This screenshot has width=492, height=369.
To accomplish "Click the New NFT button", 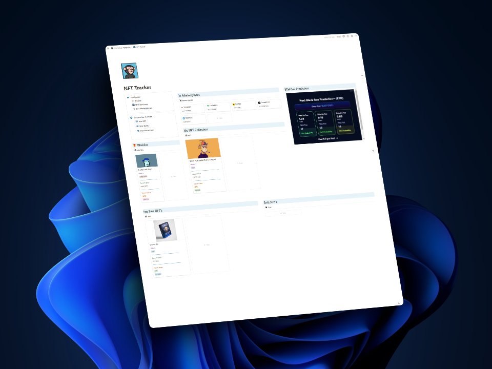I will pos(140,121).
